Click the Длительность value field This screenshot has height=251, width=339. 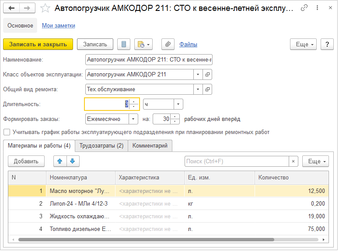107,104
